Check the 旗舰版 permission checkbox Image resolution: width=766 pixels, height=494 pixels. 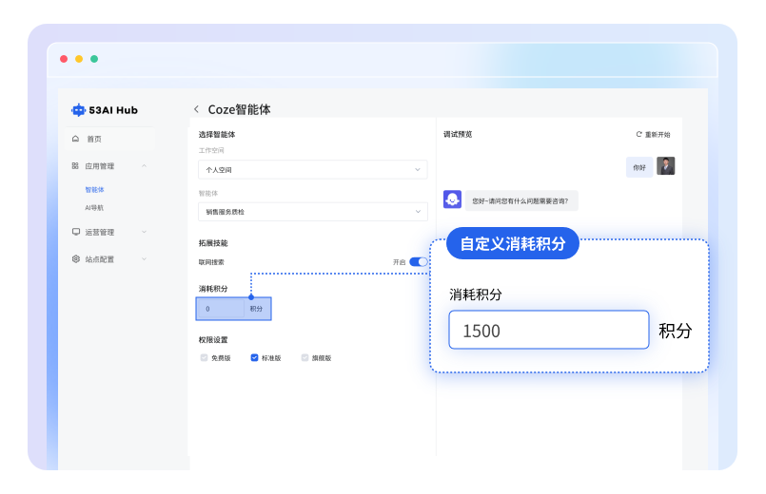pyautogui.click(x=304, y=358)
